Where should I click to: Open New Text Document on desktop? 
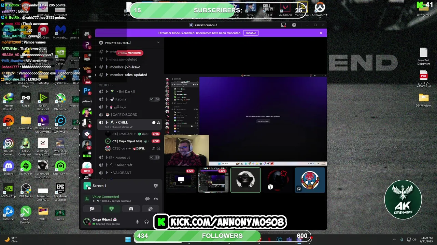click(x=424, y=56)
